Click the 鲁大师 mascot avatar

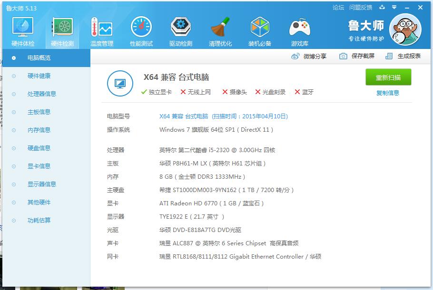405,29
